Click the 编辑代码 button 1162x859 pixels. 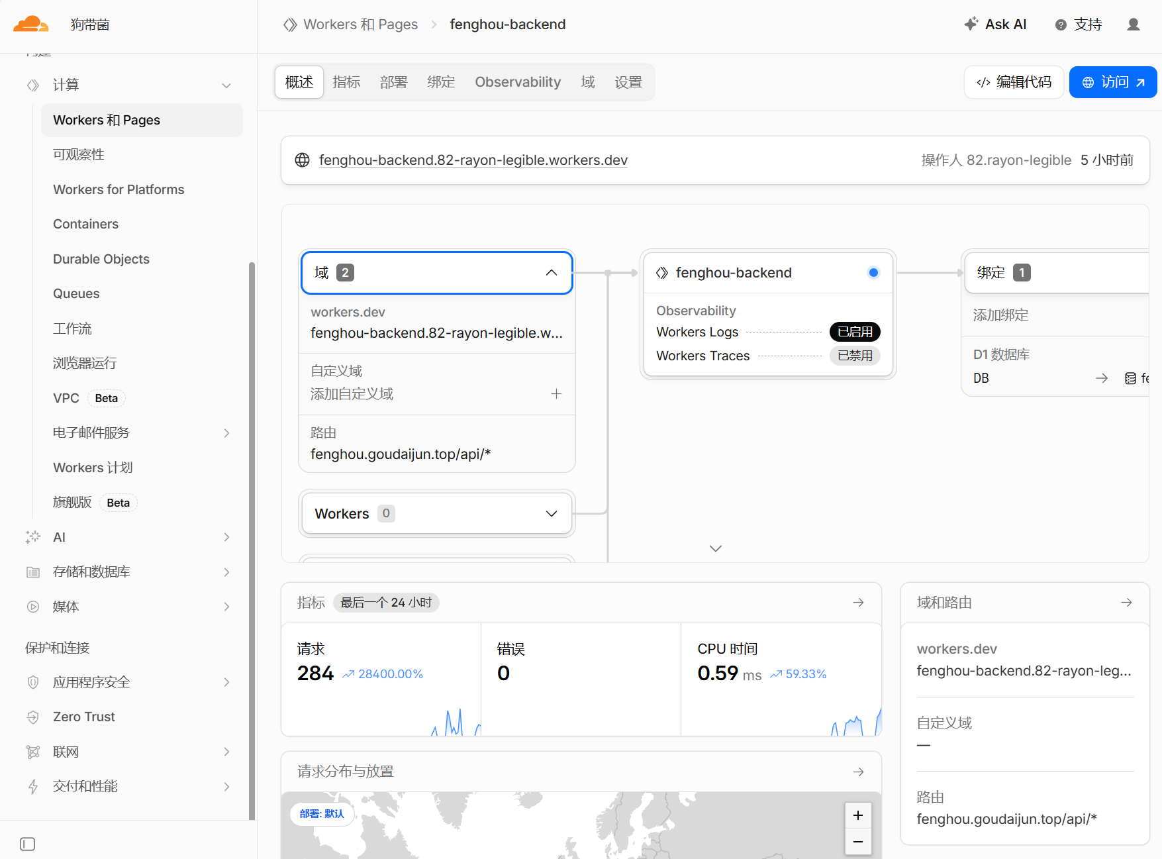point(1014,82)
